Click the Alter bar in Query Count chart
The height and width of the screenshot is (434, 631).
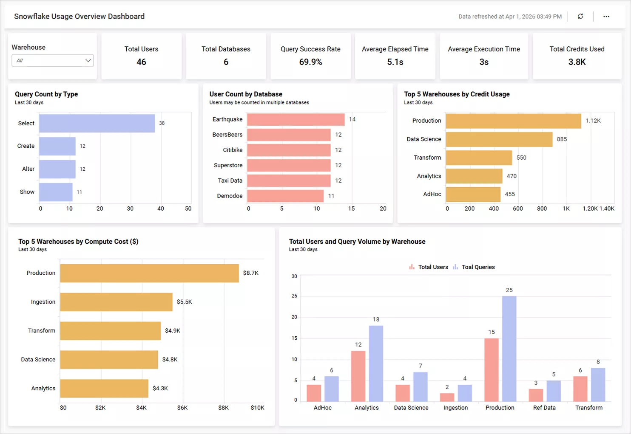click(x=57, y=169)
